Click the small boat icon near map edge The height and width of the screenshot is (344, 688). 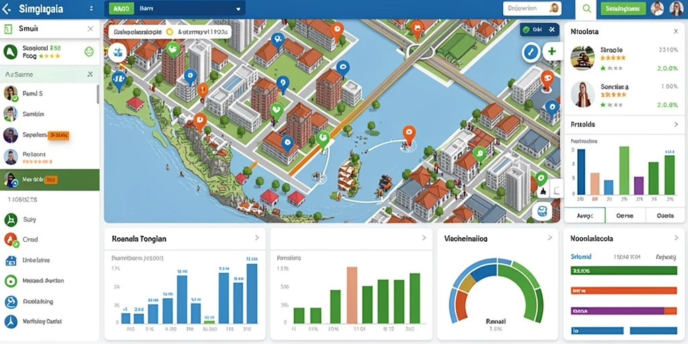543,190
